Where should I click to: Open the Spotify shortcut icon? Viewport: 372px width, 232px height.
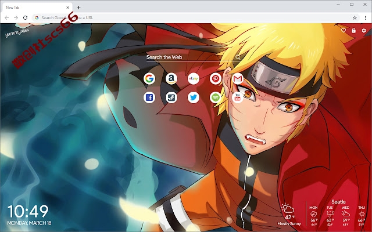coord(216,97)
